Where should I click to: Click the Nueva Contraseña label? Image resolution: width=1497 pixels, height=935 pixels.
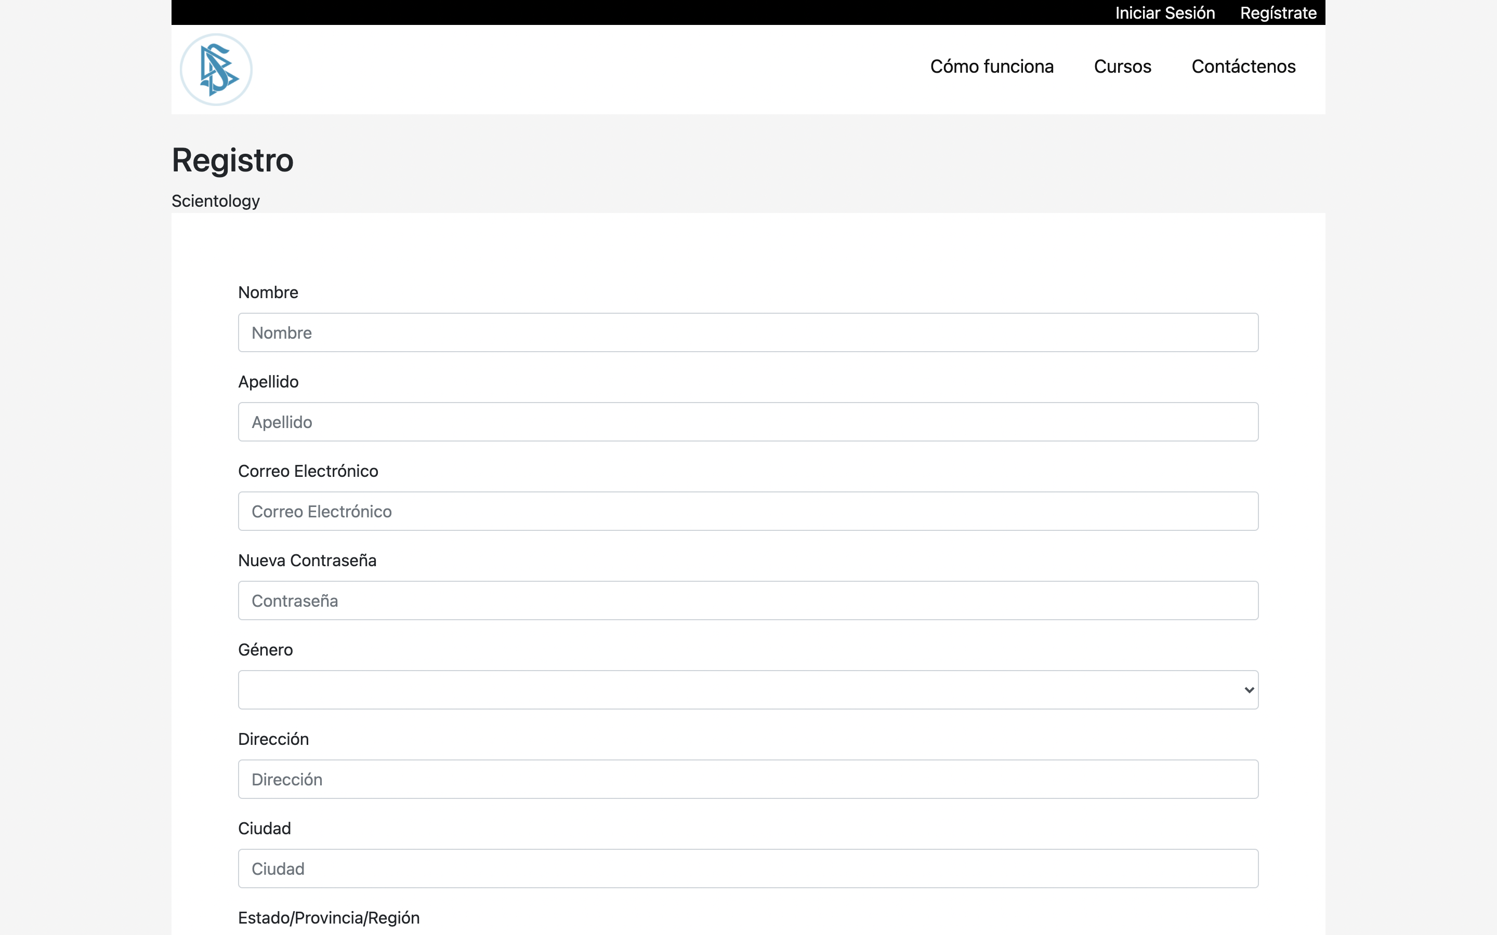pyautogui.click(x=307, y=560)
